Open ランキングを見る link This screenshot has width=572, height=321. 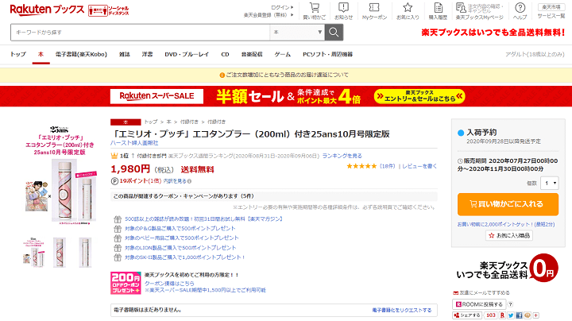point(342,156)
